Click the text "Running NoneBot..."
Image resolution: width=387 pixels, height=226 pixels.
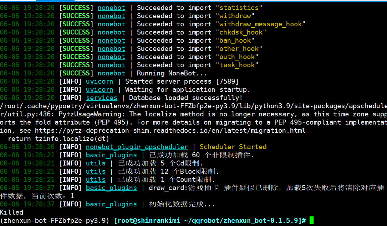pos(172,73)
